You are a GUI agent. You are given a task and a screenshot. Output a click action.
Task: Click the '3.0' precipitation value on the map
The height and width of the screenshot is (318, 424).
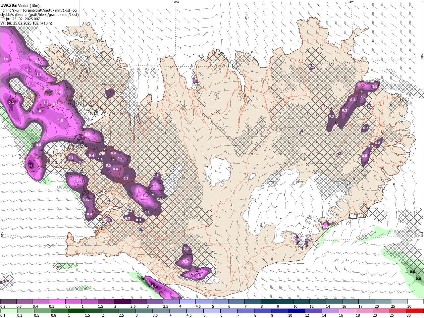click(31, 166)
